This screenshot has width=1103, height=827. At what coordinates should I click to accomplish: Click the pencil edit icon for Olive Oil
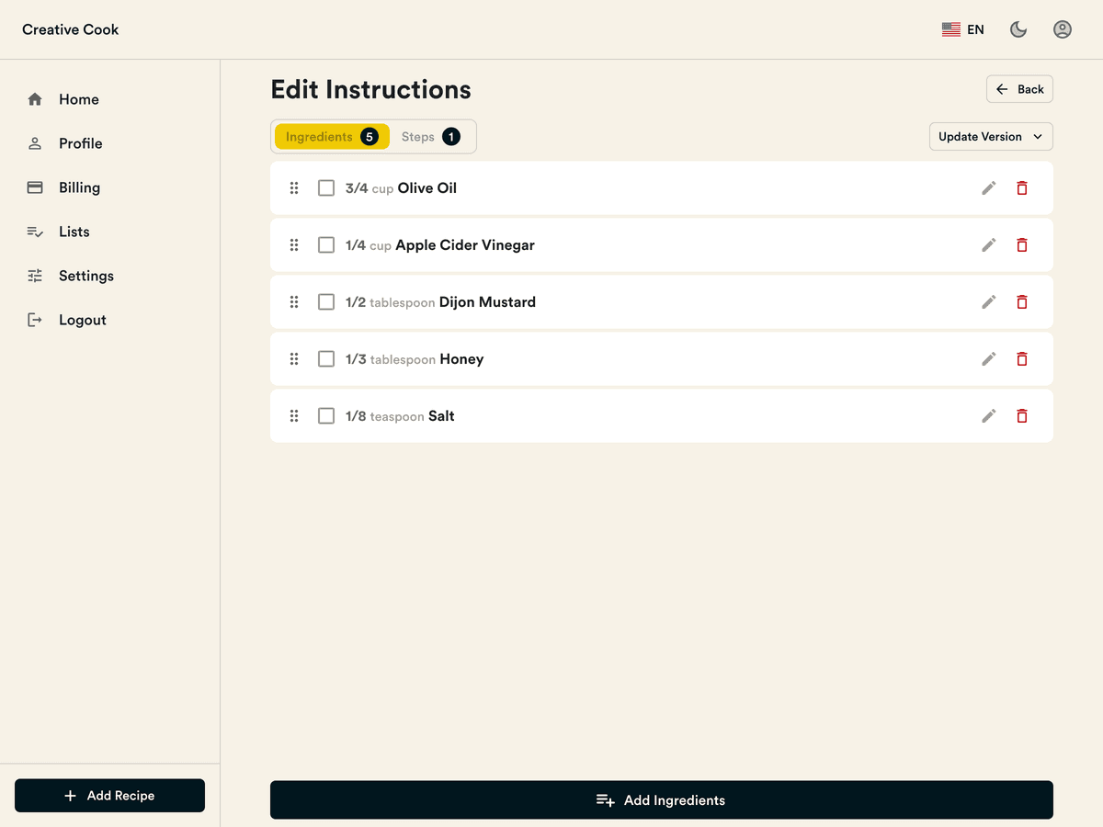989,188
